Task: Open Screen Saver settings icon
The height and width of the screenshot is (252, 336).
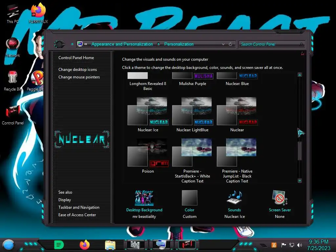Action: pos(280,198)
